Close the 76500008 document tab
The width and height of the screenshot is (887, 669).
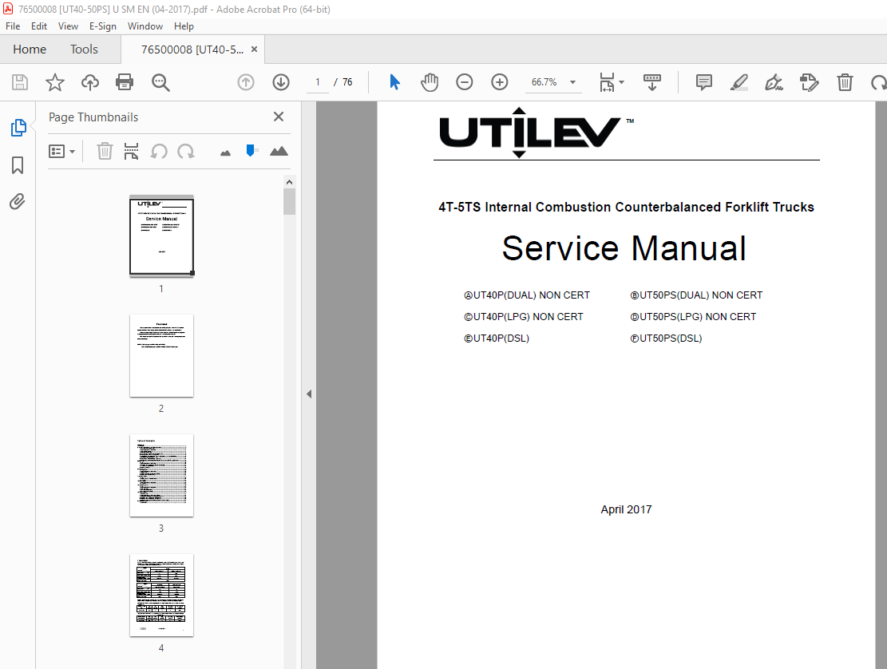click(x=255, y=49)
